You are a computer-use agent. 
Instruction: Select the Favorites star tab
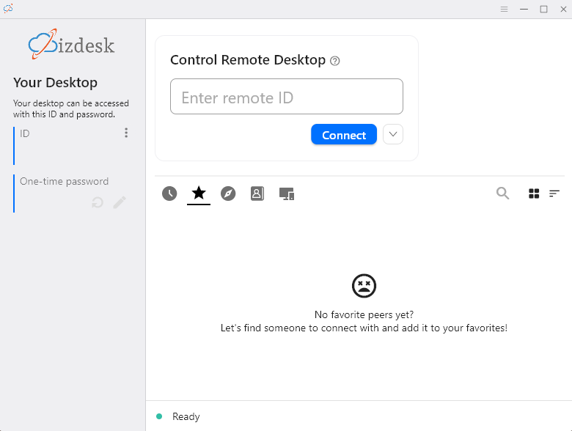coord(199,194)
